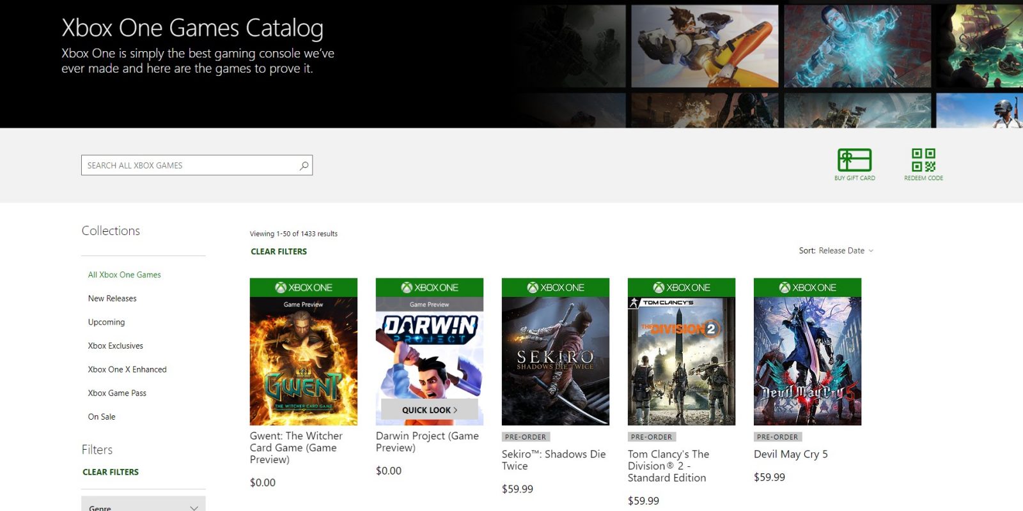Click the Xbox One logo on Darwin Project cover
Viewport: 1023px width, 511px height.
(430, 287)
